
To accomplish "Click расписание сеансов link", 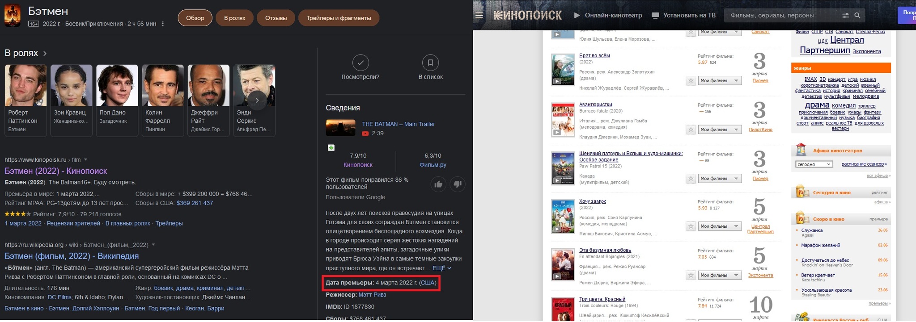I will tap(863, 164).
